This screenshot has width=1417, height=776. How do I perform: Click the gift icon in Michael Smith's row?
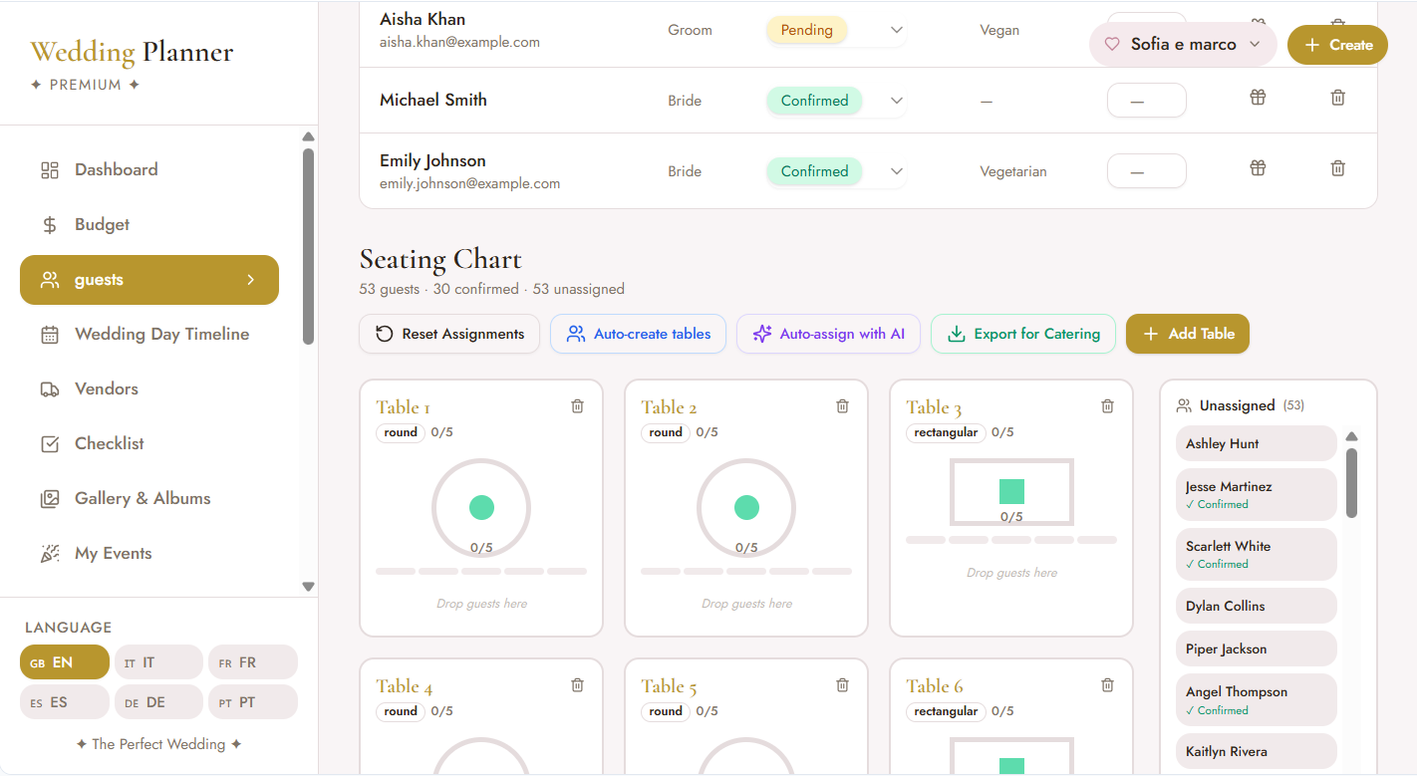coord(1258,98)
